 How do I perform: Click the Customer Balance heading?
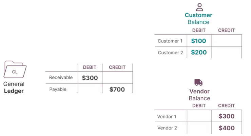[198, 19]
